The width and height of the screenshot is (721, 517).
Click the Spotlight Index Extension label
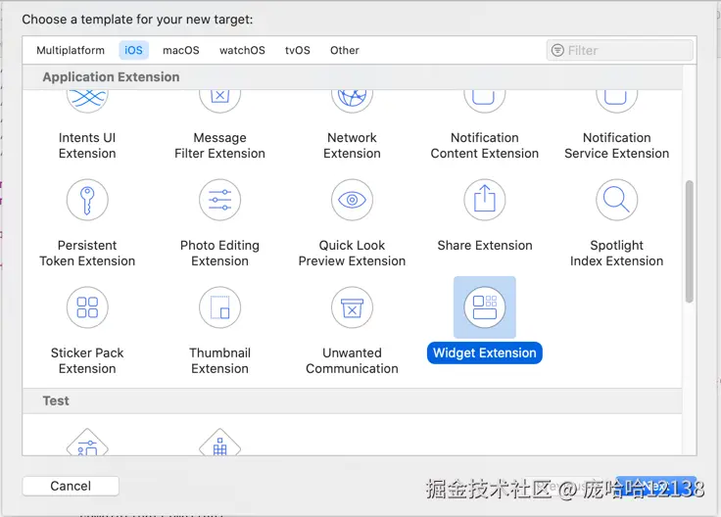[x=616, y=254]
